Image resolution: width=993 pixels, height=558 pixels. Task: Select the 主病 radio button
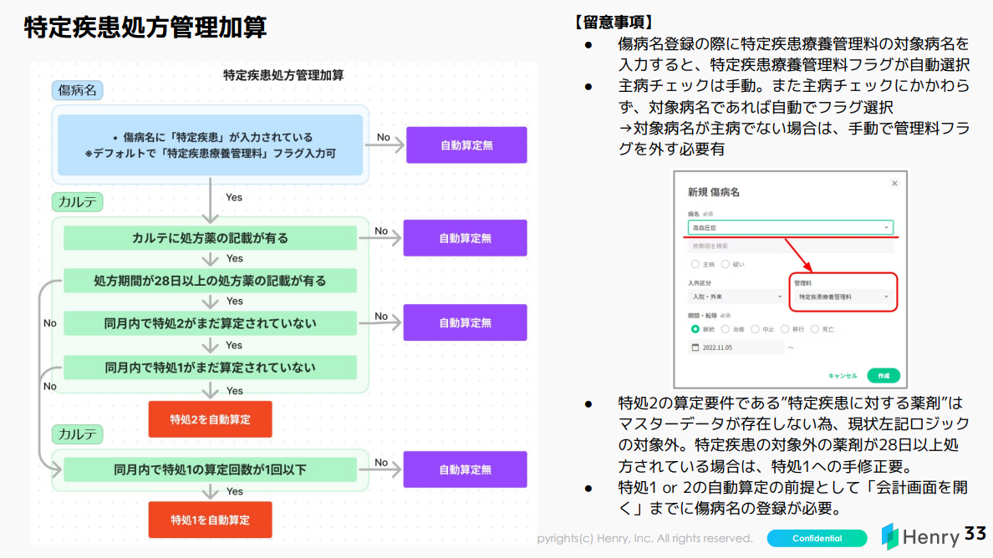695,265
